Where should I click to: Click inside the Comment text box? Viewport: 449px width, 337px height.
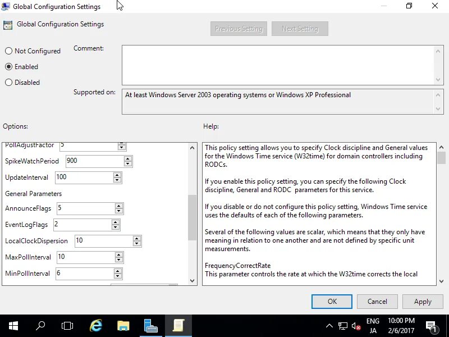coord(278,65)
